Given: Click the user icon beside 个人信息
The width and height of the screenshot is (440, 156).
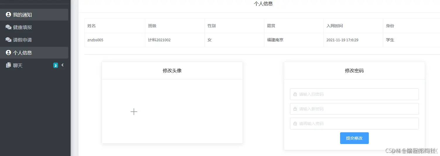Looking at the screenshot, I should coord(8,53).
